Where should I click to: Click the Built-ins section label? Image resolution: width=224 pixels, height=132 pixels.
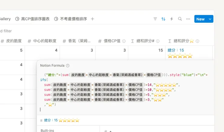(47, 130)
